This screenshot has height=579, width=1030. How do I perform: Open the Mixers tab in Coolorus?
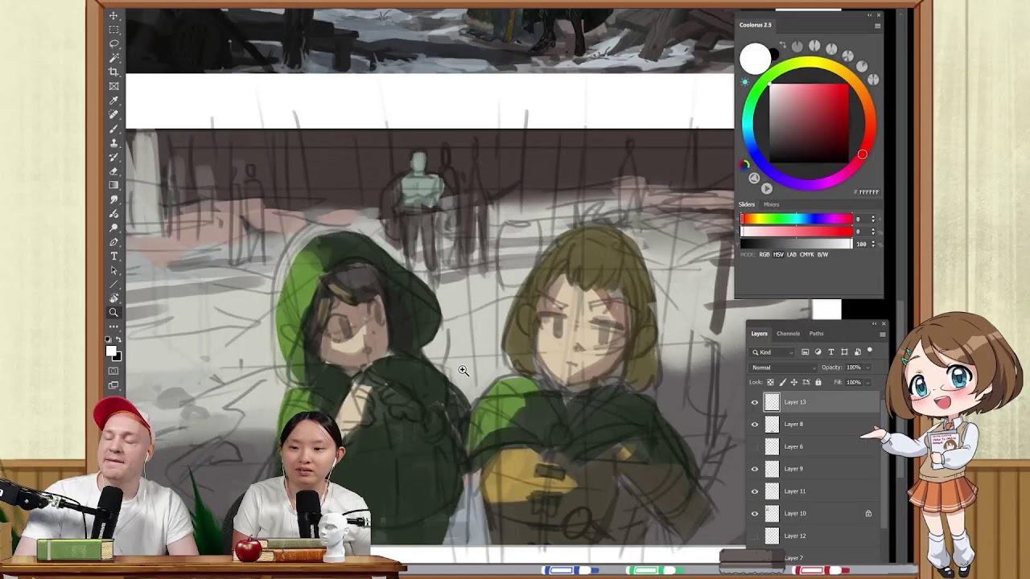click(772, 204)
